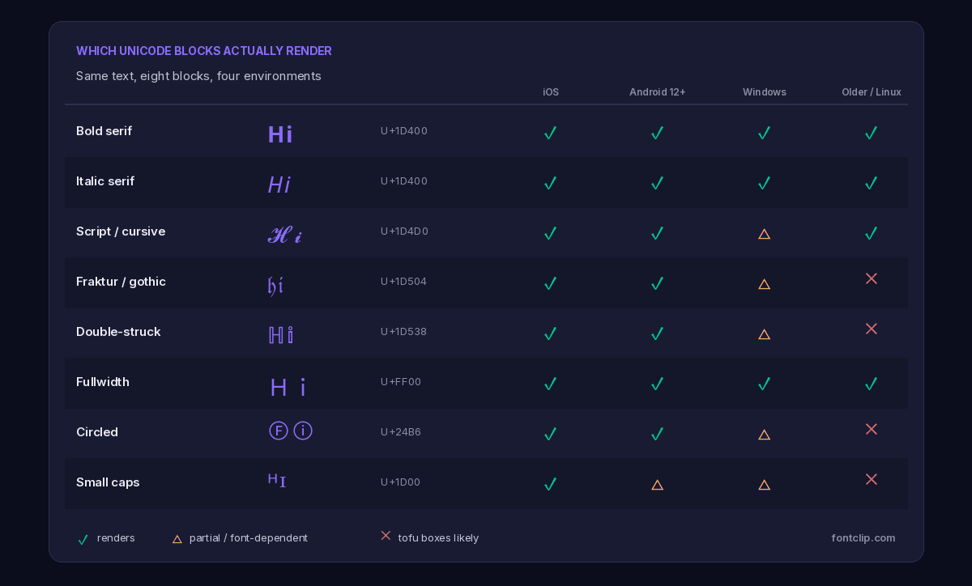Click the Windows checkmark for Fullwidth
Screen dimensions: 972x586
pos(764,384)
